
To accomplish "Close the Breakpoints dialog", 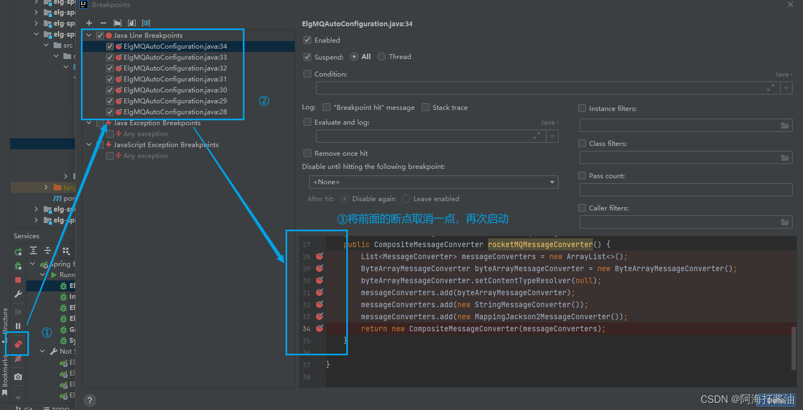I will pos(790,4).
